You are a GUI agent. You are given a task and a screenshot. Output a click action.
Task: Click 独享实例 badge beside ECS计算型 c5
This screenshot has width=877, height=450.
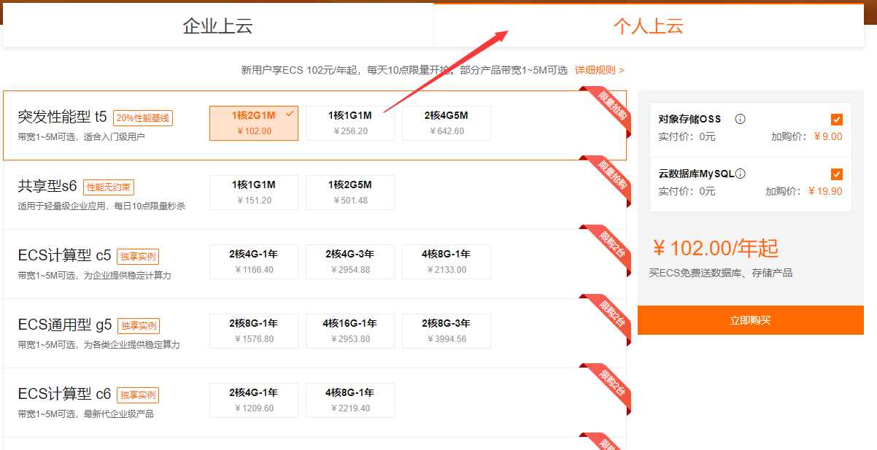[138, 257]
